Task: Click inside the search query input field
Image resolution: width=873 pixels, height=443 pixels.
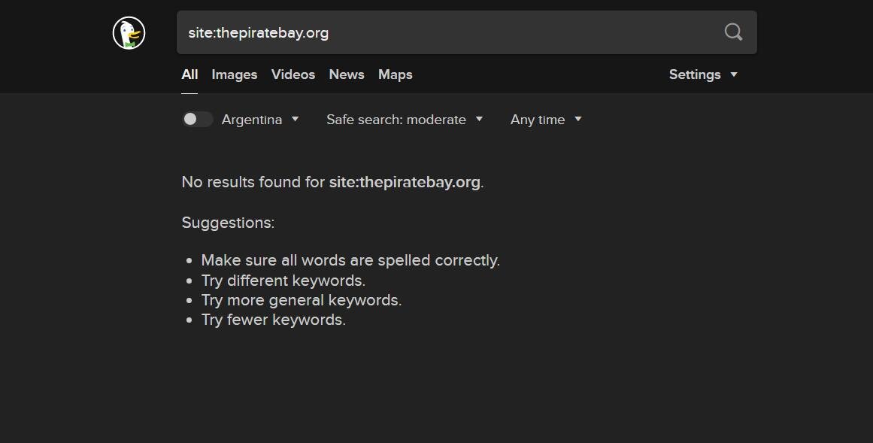Action: pos(451,32)
